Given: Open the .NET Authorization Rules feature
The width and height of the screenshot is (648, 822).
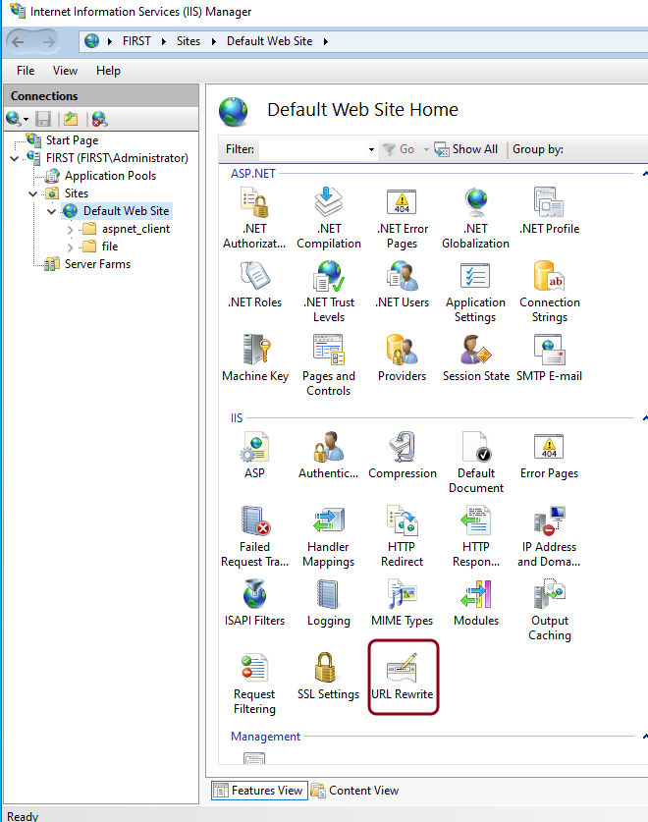Looking at the screenshot, I should [254, 219].
